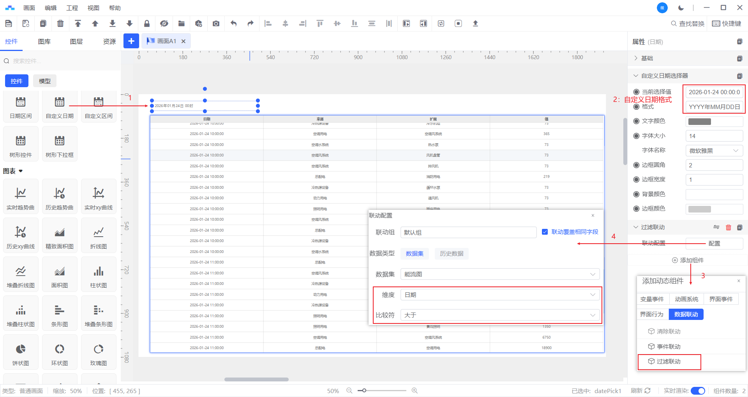748x397 pixels.
Task: Click the 文字颜色 color swatch
Action: (700, 121)
